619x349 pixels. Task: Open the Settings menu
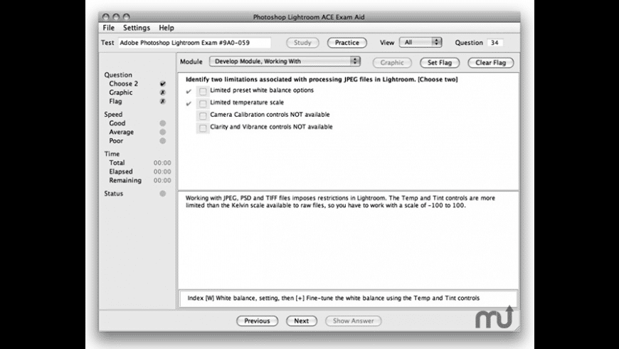(x=137, y=28)
